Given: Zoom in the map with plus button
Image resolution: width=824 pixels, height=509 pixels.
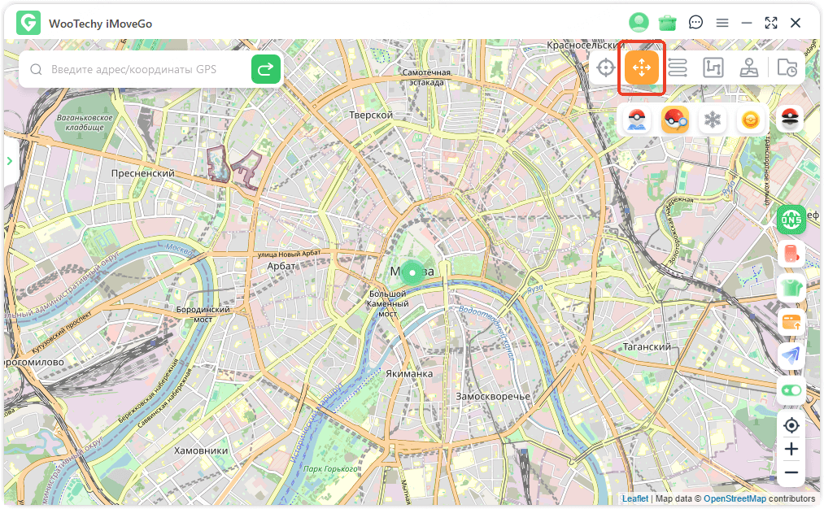Looking at the screenshot, I should [x=791, y=449].
